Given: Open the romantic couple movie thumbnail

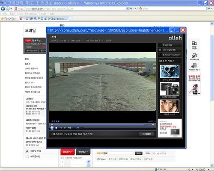Looking at the screenshot, I should click(x=169, y=106).
